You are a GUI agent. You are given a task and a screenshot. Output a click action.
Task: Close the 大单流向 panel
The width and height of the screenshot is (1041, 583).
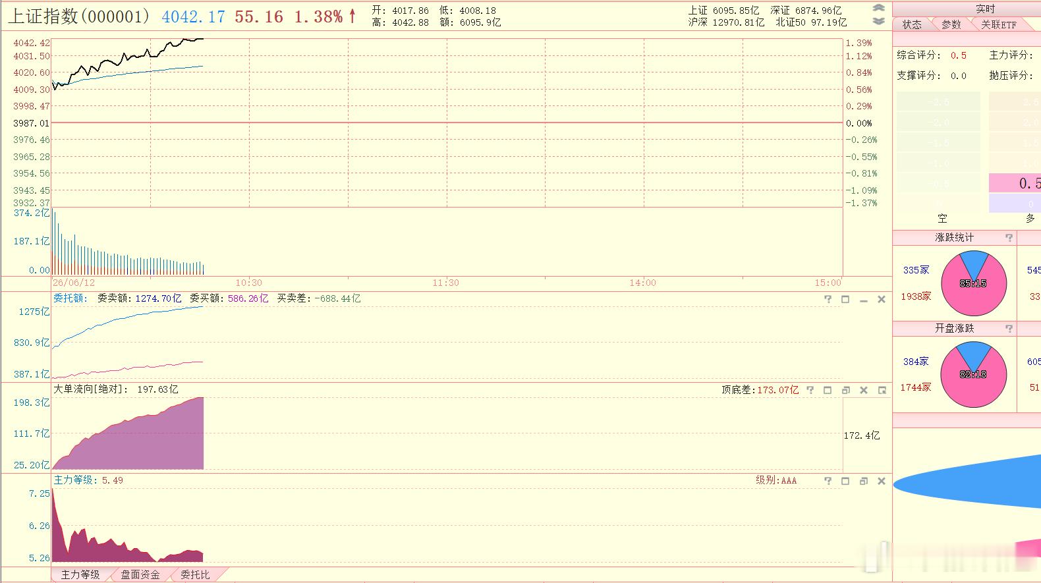point(864,390)
